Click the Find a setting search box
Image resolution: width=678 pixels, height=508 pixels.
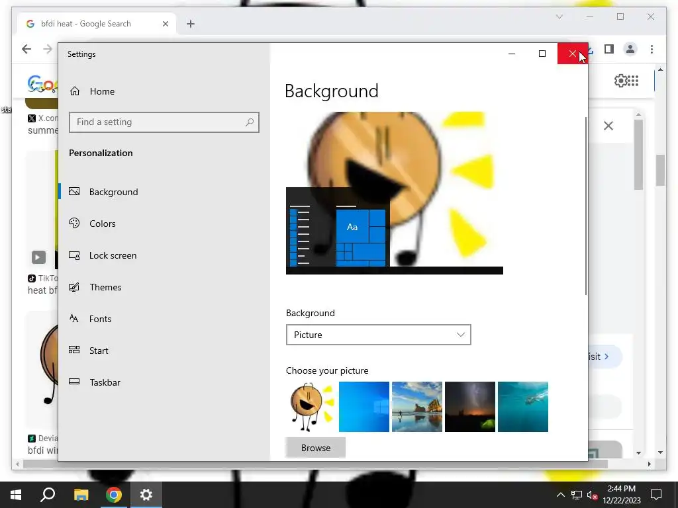pyautogui.click(x=164, y=122)
